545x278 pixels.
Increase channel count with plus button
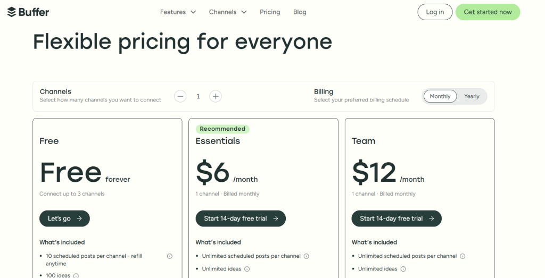(x=216, y=97)
